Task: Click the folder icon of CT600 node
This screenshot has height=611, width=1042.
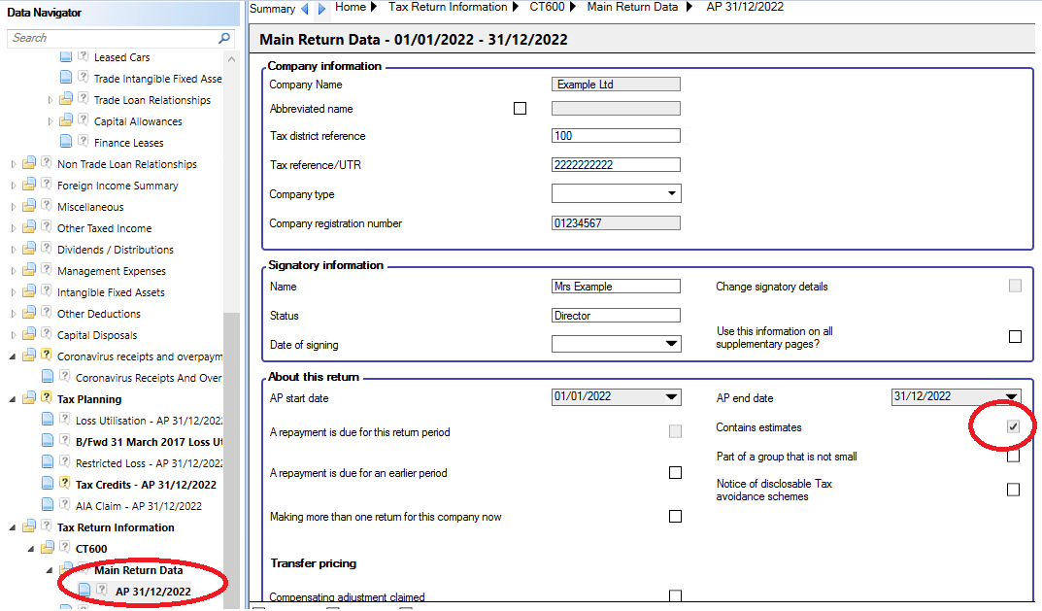Action: pyautogui.click(x=48, y=548)
